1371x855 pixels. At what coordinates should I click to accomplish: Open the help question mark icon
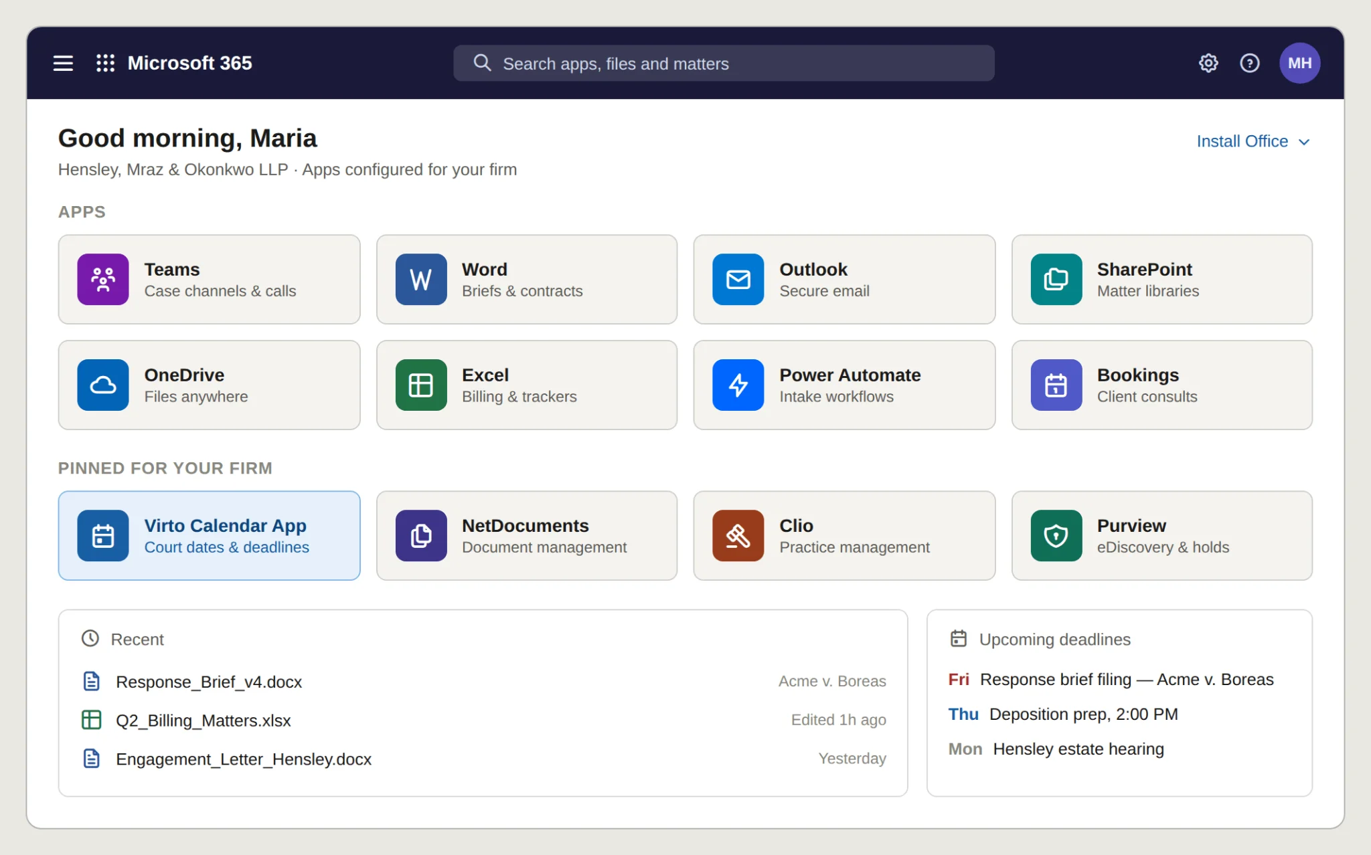(1250, 63)
